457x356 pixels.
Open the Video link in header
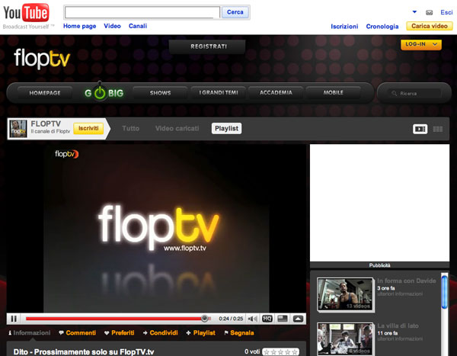[x=112, y=26]
